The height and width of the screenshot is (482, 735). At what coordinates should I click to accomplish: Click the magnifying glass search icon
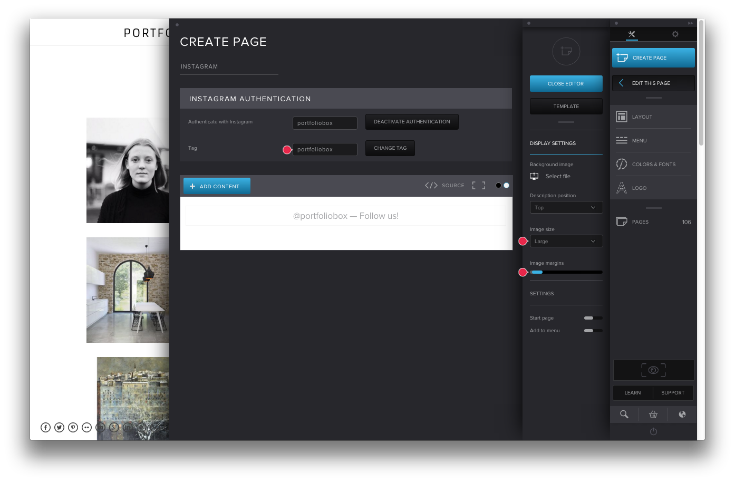[624, 414]
